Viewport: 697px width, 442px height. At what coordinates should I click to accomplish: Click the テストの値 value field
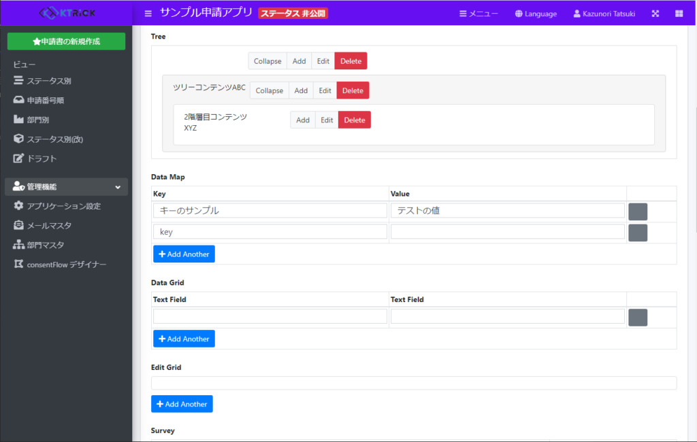point(508,211)
